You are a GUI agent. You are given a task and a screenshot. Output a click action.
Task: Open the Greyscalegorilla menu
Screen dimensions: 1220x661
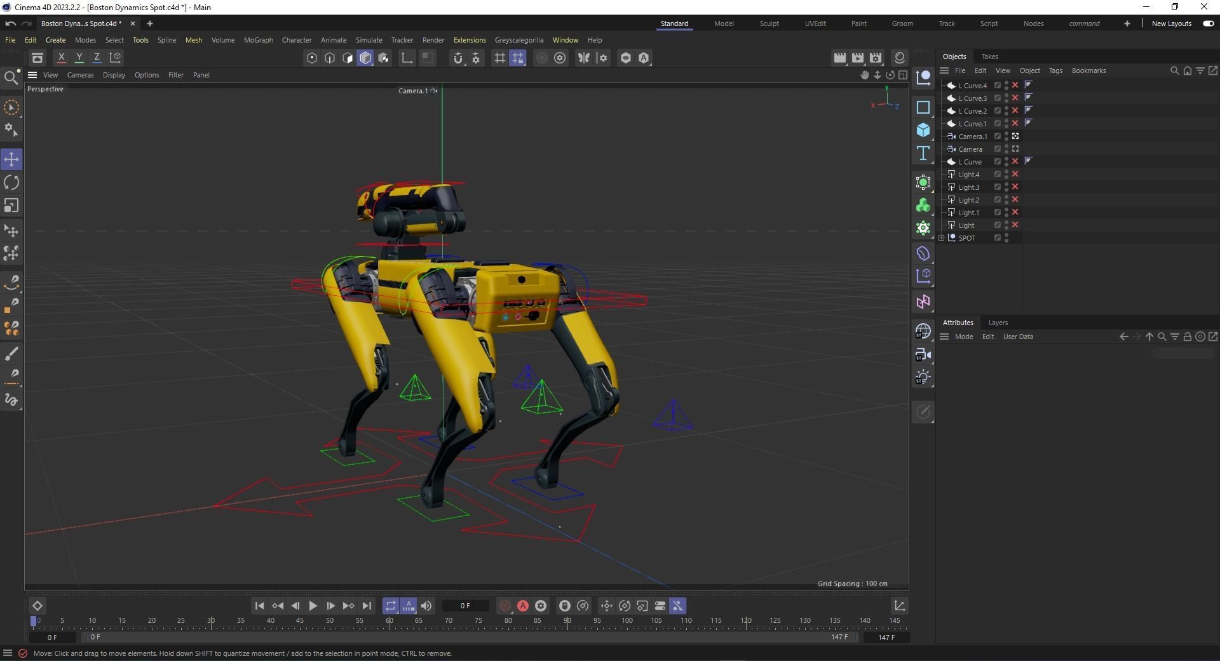[x=519, y=40]
